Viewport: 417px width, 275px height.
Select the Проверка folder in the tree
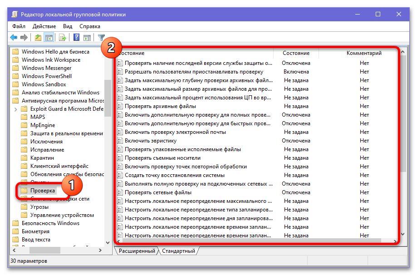(x=43, y=191)
